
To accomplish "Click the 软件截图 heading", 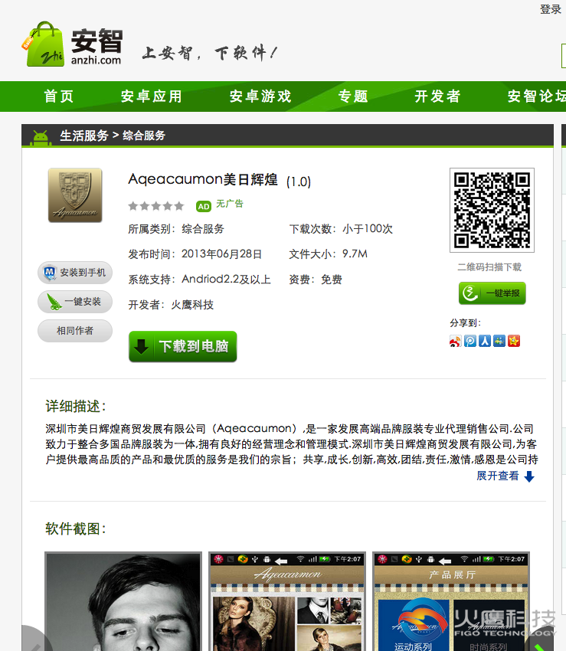I will pyautogui.click(x=76, y=529).
